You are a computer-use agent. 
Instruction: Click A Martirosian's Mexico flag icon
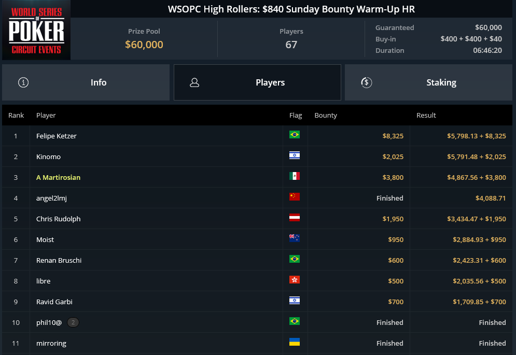pos(294,176)
